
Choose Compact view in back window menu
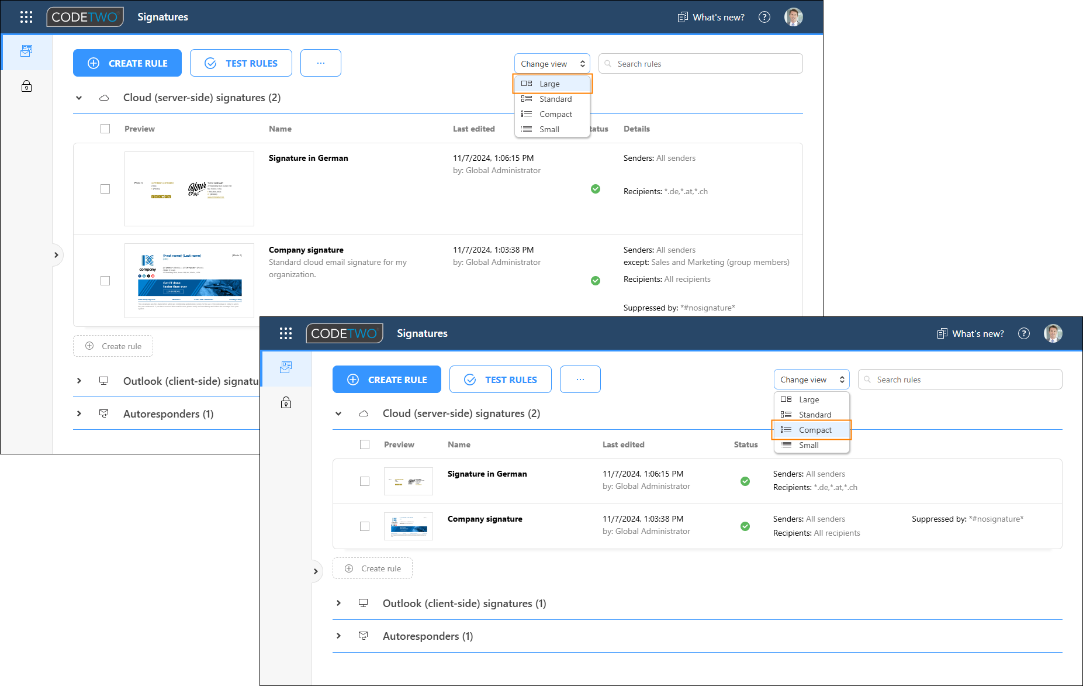pyautogui.click(x=552, y=114)
